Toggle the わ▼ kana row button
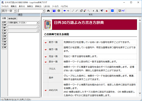This screenshot has width=142, height=101. click(x=4, y=47)
